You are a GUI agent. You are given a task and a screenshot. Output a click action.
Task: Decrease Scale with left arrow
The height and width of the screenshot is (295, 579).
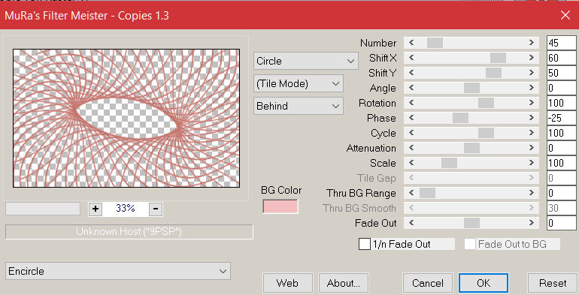[411, 163]
